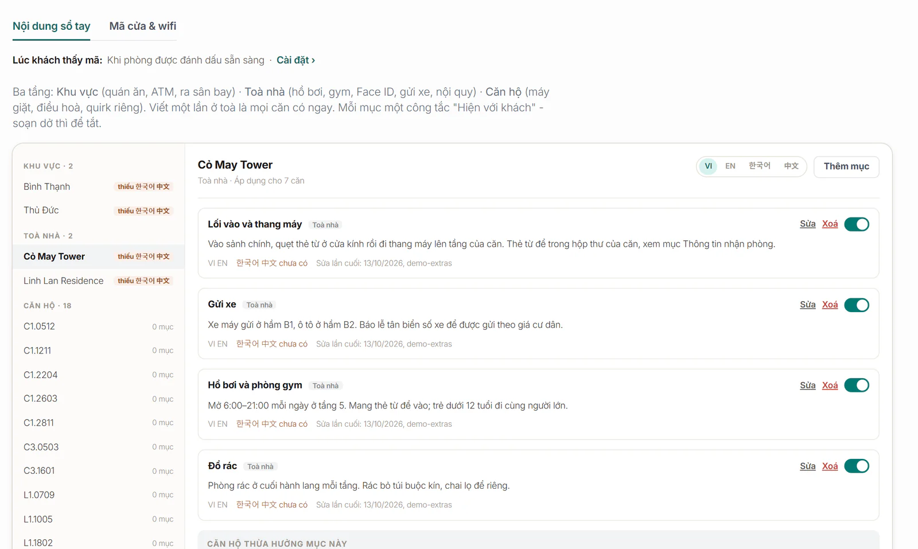This screenshot has width=918, height=549.
Task: Select 中文 language pill
Action: 791,166
